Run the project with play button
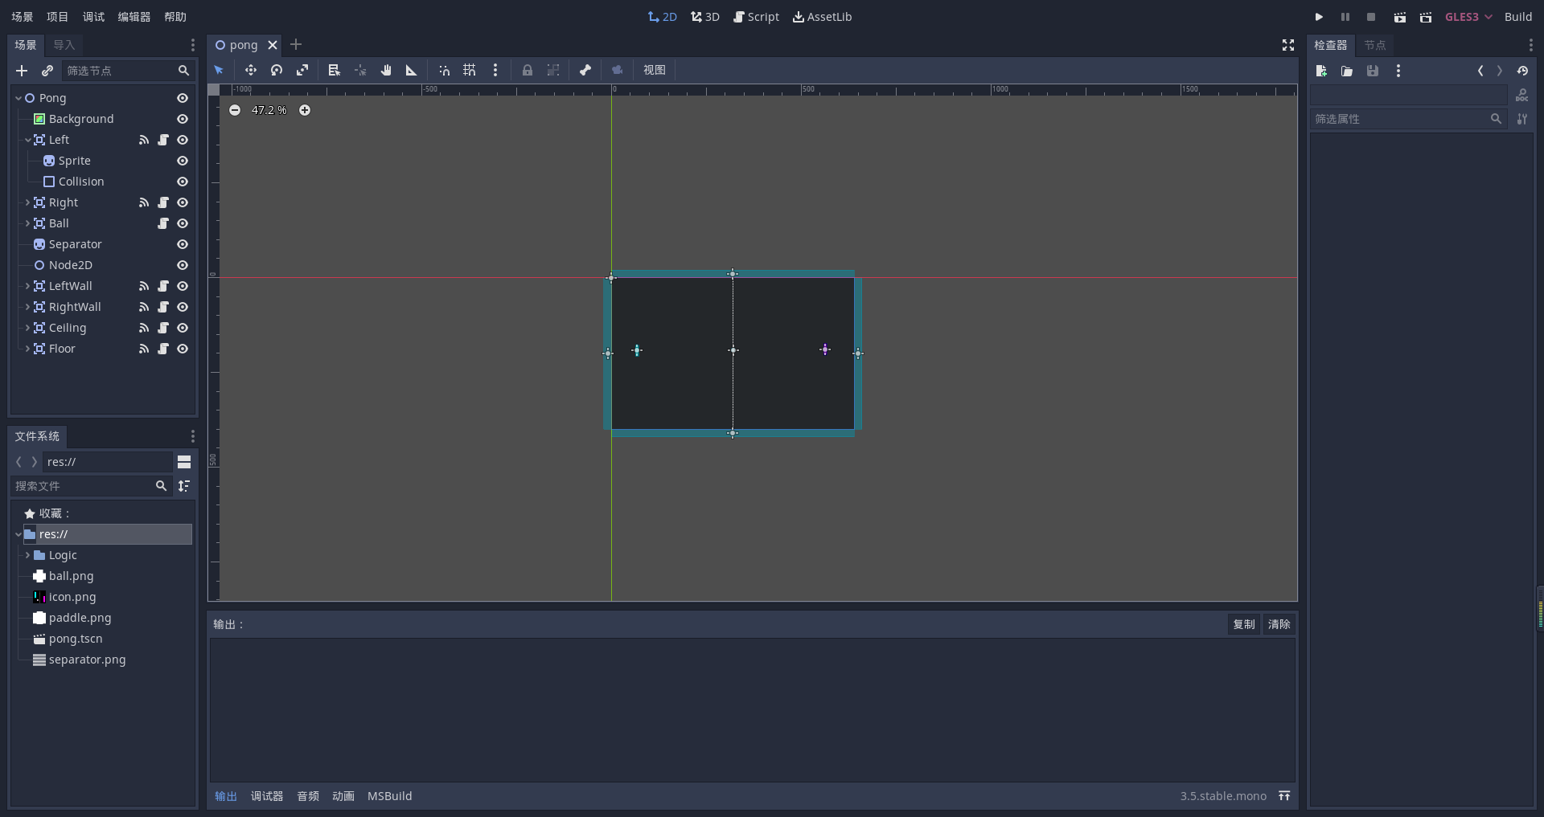1544x817 pixels. (1319, 17)
